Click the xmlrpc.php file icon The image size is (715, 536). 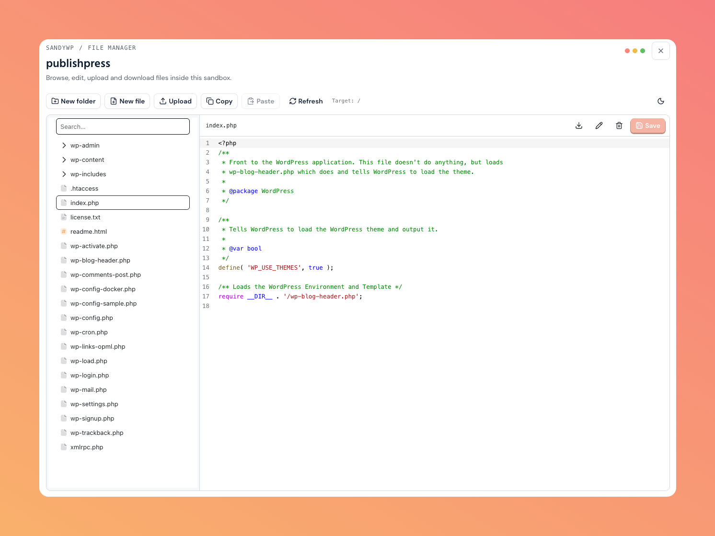64,447
